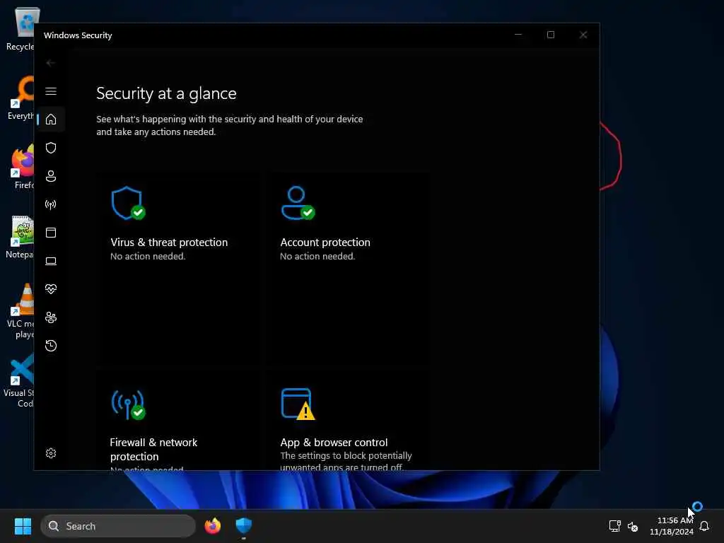Open Family options sidebar icon

click(x=51, y=317)
